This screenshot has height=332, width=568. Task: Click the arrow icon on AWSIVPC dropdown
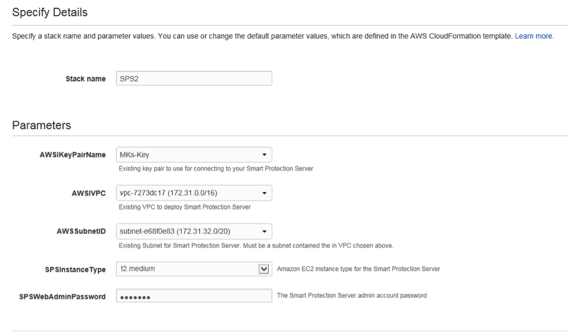pyautogui.click(x=264, y=193)
